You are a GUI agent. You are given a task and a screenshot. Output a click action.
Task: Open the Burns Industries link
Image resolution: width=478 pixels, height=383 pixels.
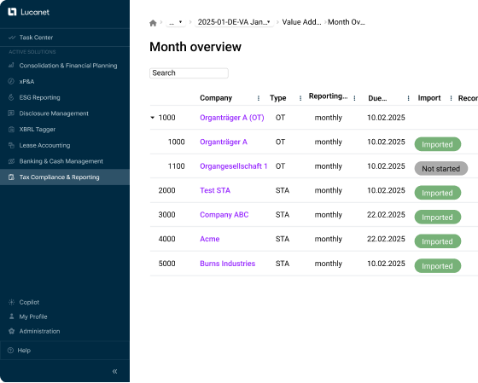pos(227,264)
